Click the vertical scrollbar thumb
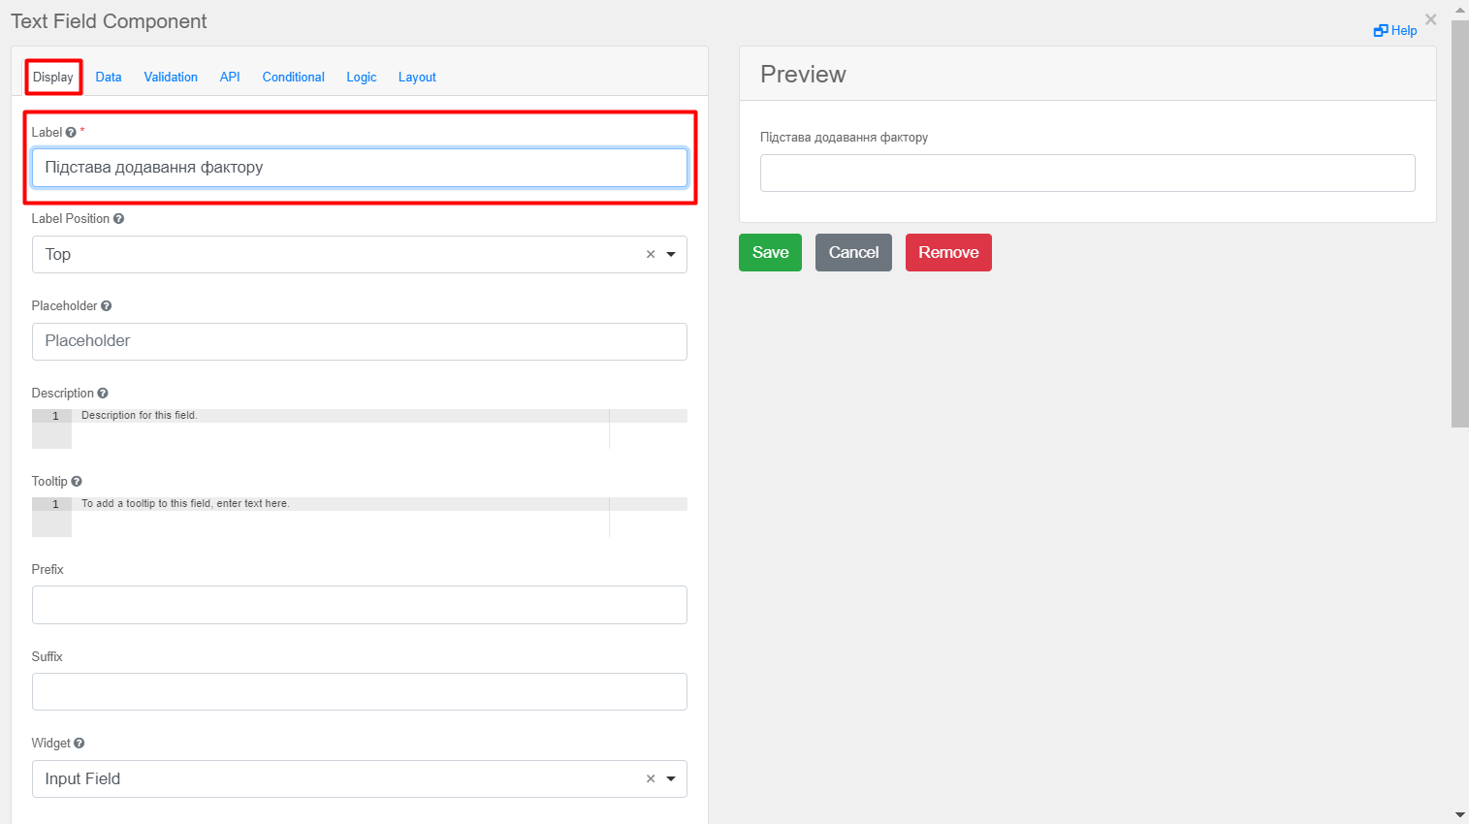This screenshot has width=1469, height=824. [x=1460, y=223]
